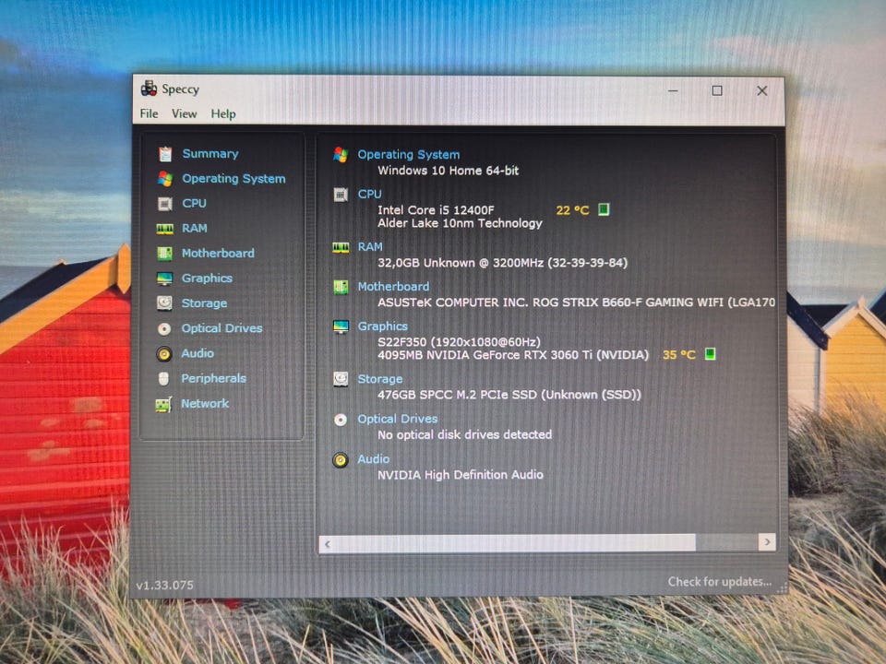Click the green GPU temperature indicator icon

710,354
